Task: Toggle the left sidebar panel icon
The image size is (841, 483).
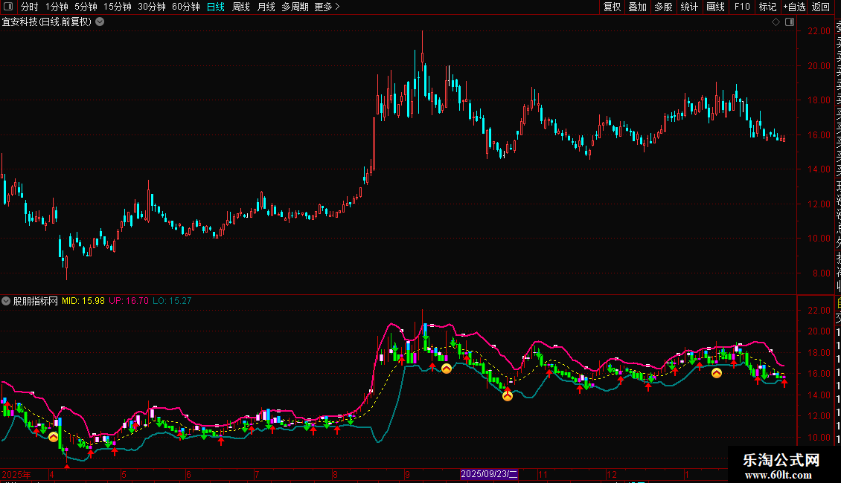Action: point(8,7)
